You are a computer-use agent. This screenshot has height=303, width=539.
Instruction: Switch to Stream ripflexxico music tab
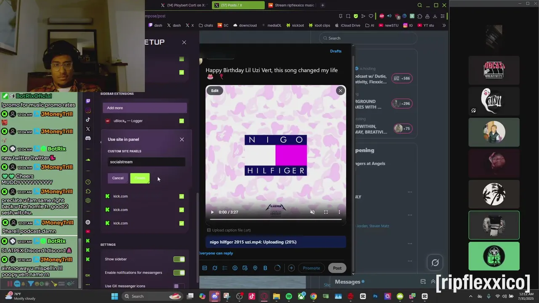(292, 5)
